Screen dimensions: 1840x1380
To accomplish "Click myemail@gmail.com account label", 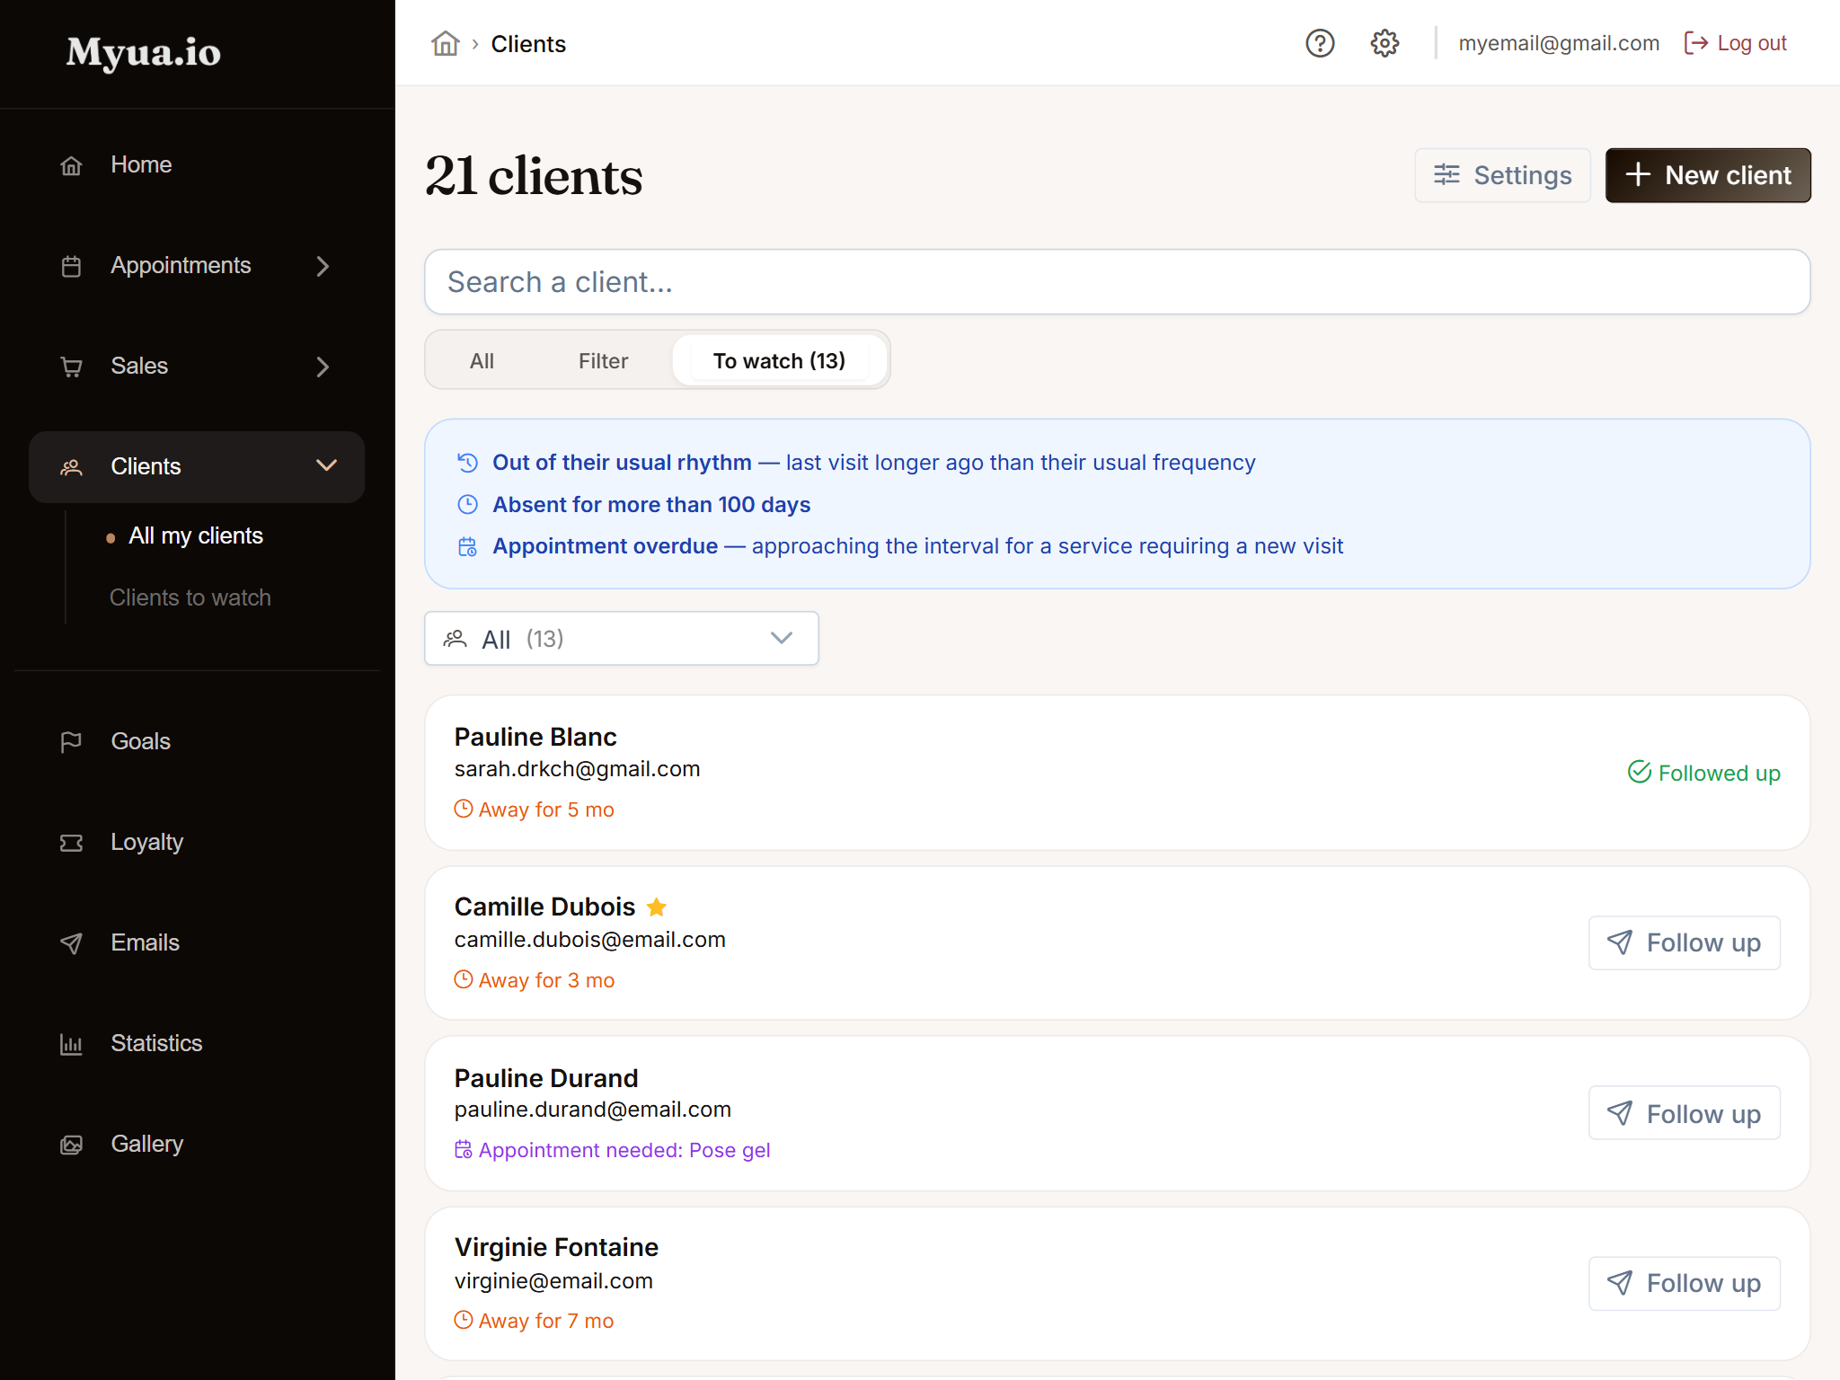I will pos(1559,43).
